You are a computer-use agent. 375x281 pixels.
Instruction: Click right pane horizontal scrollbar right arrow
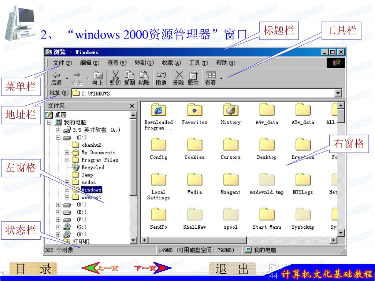pos(333,240)
